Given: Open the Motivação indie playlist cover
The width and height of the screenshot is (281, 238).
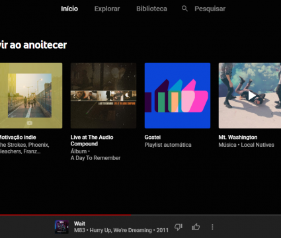Looking at the screenshot, I should (x=31, y=96).
